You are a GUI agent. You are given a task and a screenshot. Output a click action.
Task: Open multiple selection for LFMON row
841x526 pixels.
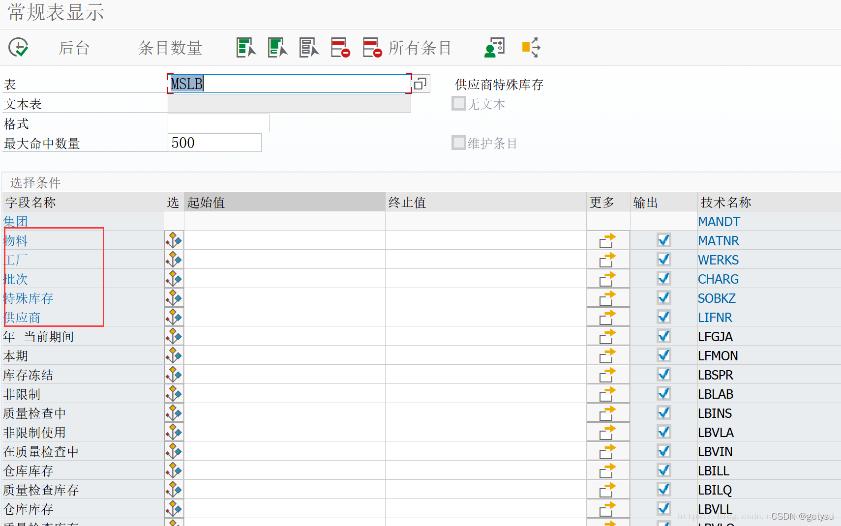[x=608, y=355]
